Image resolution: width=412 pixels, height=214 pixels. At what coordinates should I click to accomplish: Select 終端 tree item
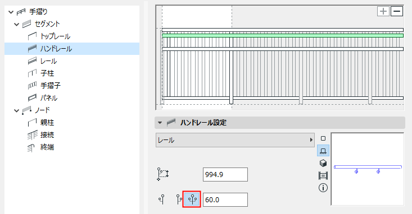pyautogui.click(x=47, y=147)
